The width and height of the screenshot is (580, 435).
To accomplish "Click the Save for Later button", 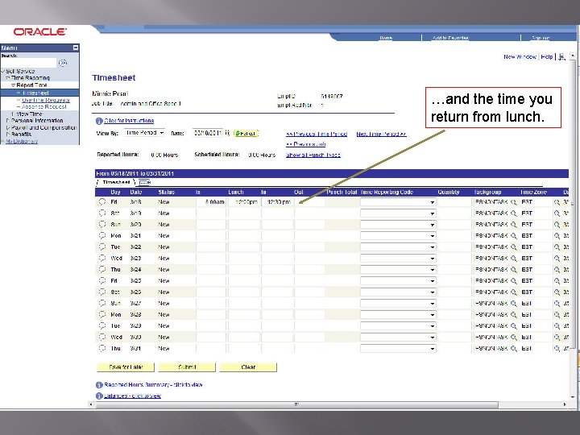I will [x=126, y=367].
